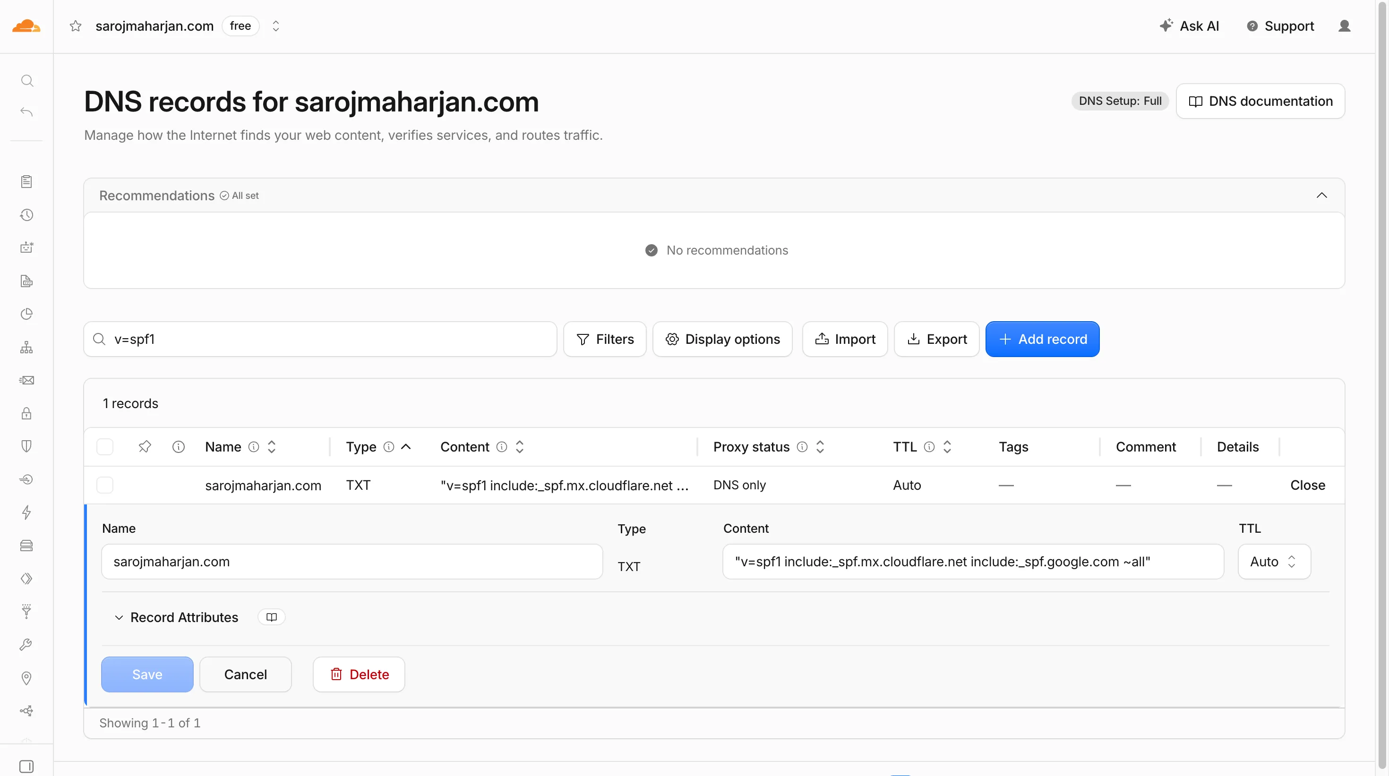This screenshot has width=1389, height=776.
Task: Click Save button in record editor
Action: 147,674
